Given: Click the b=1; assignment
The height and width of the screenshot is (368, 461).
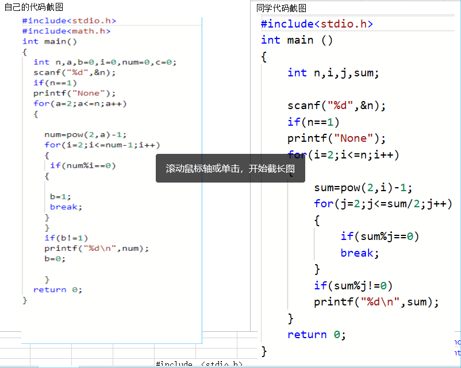Looking at the screenshot, I should click(60, 197).
